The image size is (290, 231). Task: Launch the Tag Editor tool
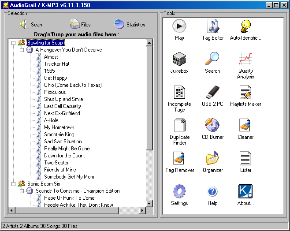tap(212, 30)
